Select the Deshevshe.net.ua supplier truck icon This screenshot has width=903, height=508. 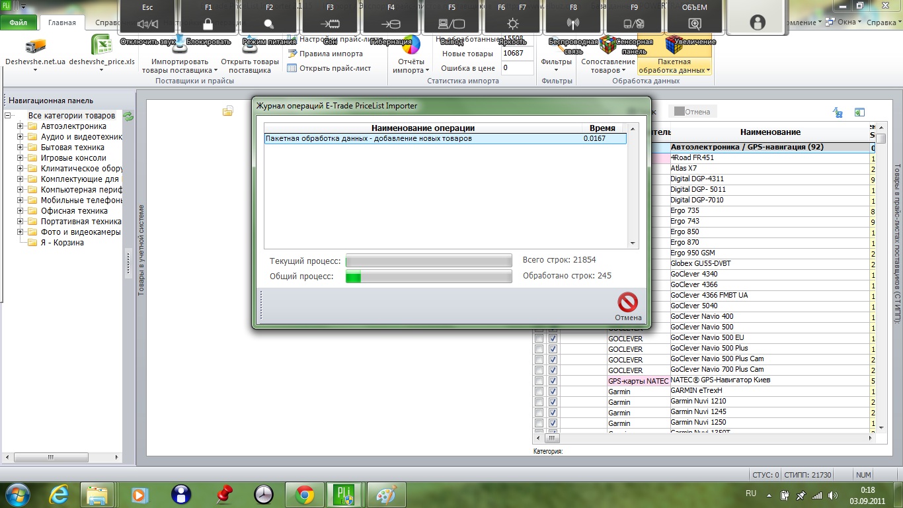(x=35, y=46)
